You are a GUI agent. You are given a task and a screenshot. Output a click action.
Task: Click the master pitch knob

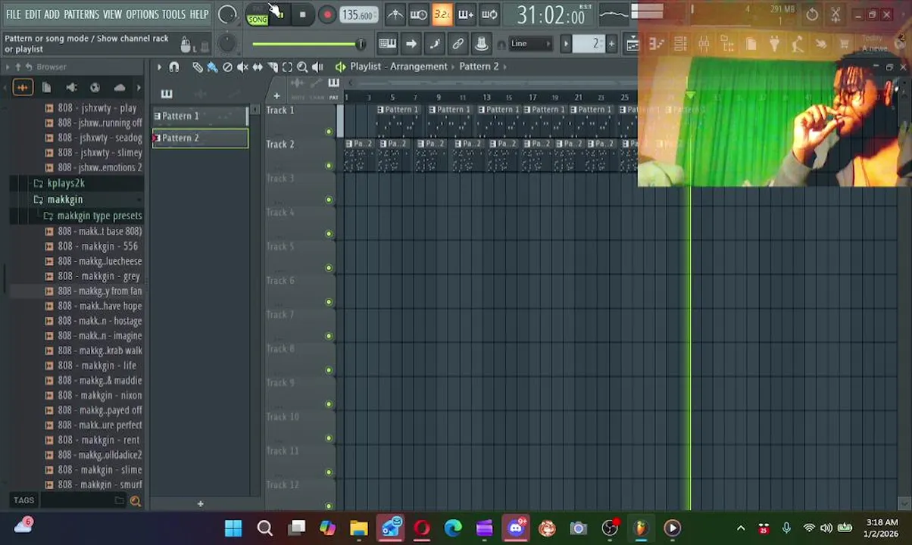point(226,44)
